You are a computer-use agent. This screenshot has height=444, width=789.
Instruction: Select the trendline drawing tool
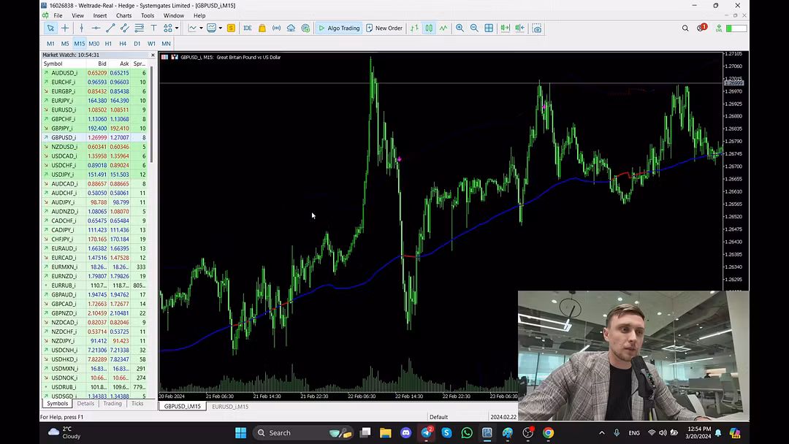(110, 28)
